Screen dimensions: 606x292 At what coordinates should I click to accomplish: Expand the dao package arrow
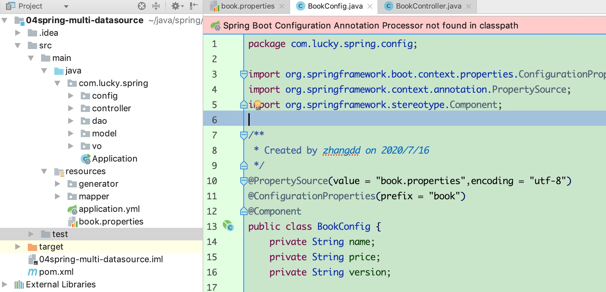coord(71,121)
